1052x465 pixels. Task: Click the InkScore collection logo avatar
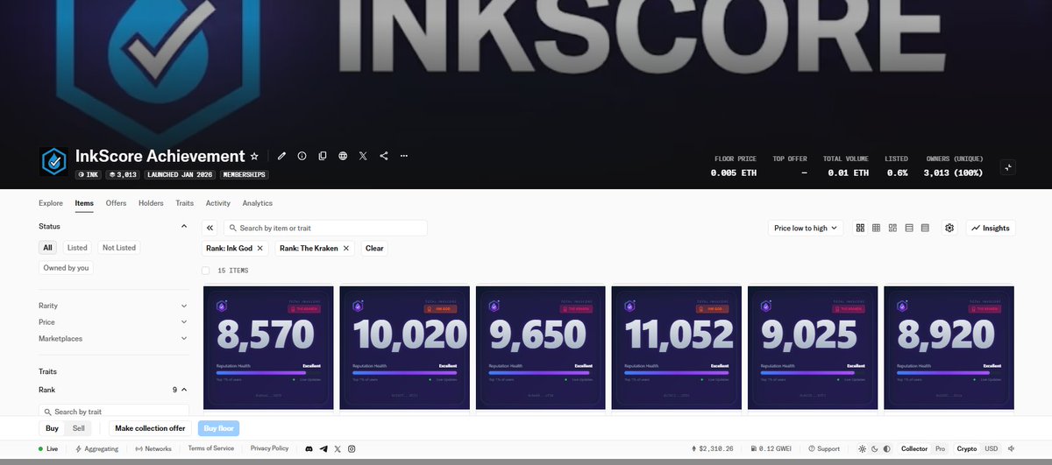point(54,161)
